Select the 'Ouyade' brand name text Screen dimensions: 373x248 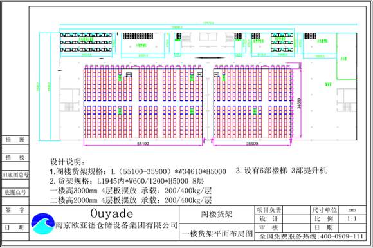tap(111, 213)
